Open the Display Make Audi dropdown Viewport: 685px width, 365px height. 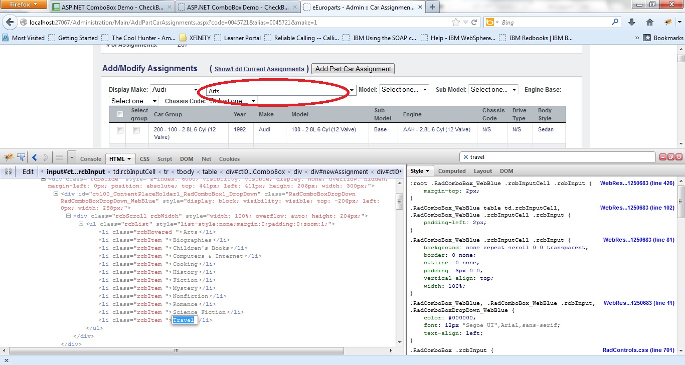pos(175,89)
